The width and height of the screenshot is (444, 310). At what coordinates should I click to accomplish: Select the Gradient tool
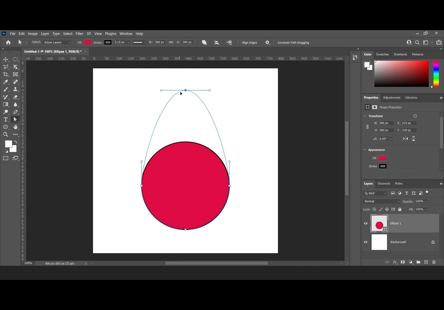pos(6,104)
